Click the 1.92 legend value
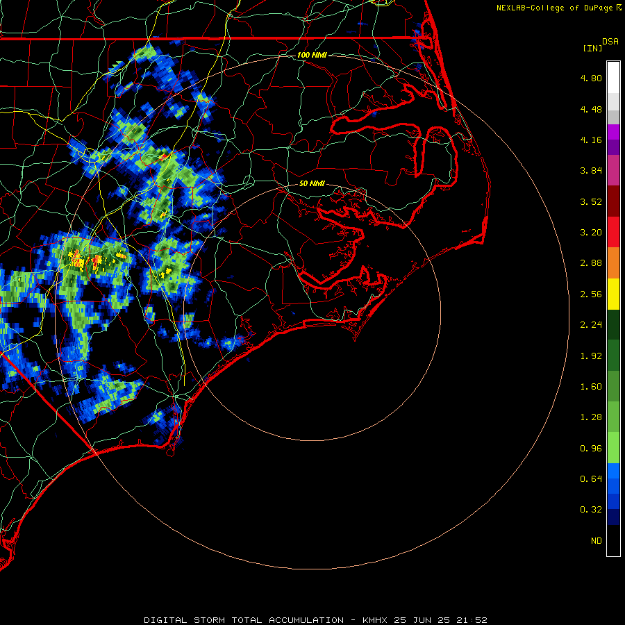Viewport: 625px width, 625px height. tap(591, 356)
